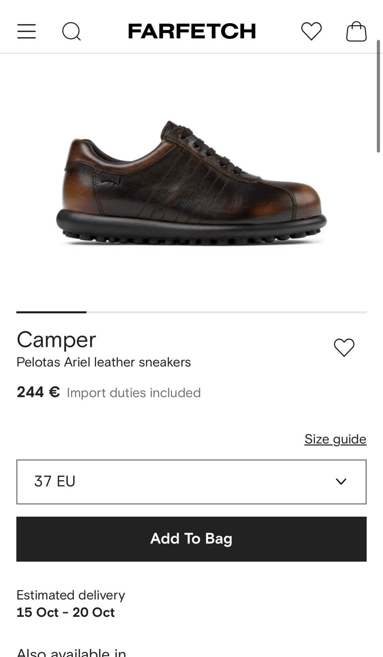
Task: Click the Add To Bag button
Action: (x=191, y=539)
